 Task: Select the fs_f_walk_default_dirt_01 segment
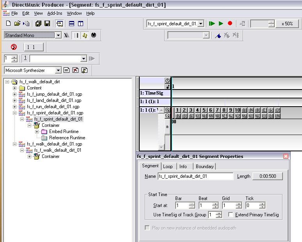[58, 150]
